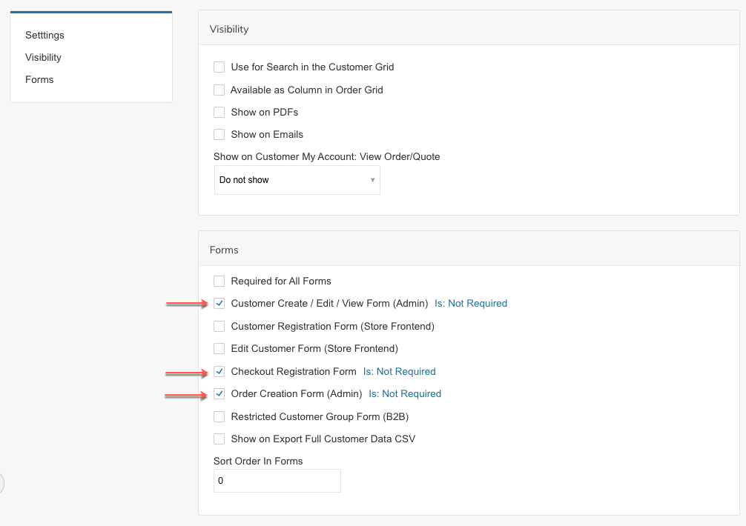Select Forms in the sidebar navigation
746x526 pixels.
pyautogui.click(x=39, y=80)
